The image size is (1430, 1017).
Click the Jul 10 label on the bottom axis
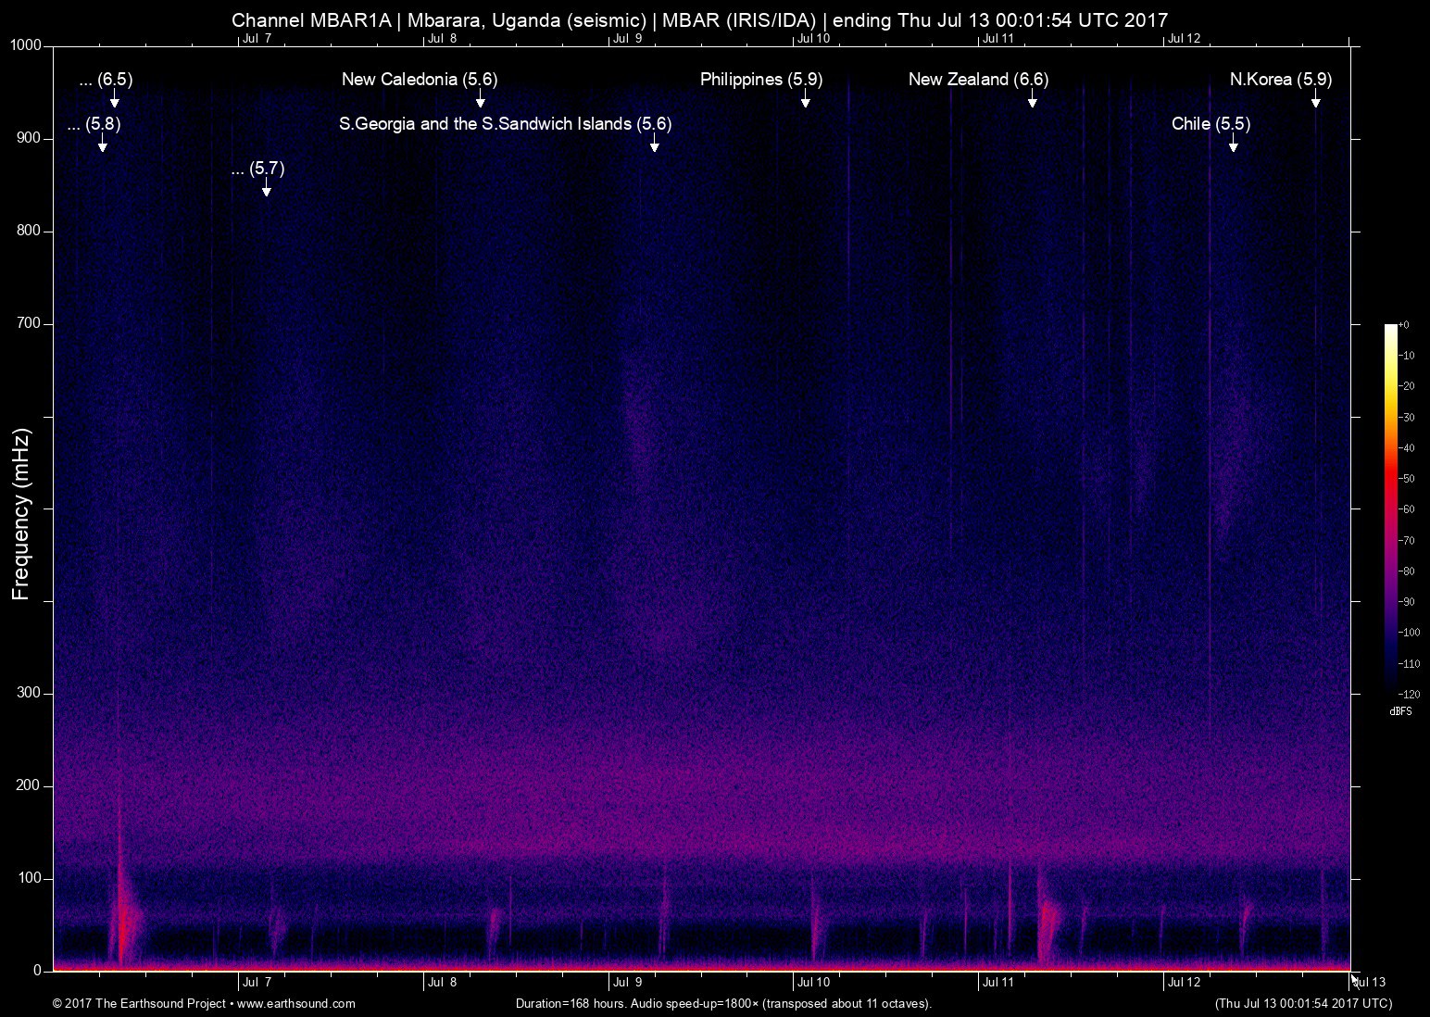click(x=813, y=983)
